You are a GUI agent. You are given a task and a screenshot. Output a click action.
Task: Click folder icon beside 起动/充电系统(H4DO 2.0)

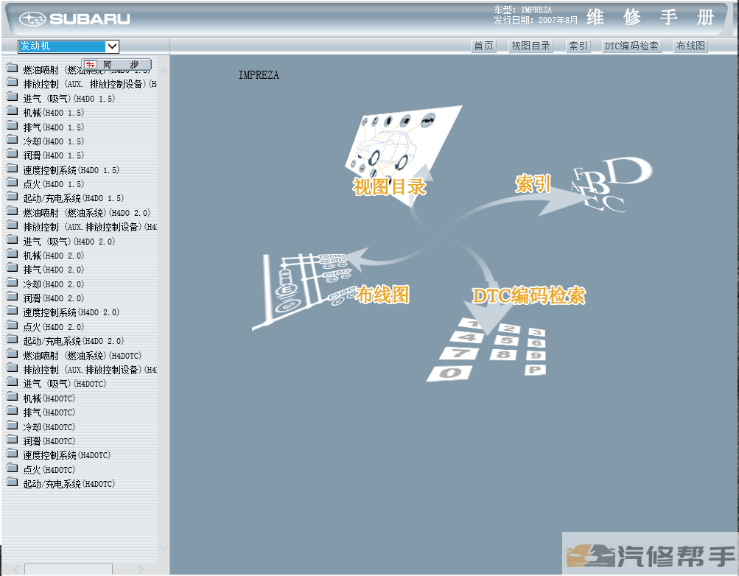(x=13, y=340)
